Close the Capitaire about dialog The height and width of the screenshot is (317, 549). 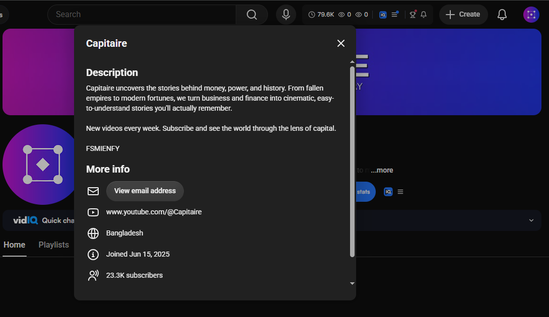[340, 43]
